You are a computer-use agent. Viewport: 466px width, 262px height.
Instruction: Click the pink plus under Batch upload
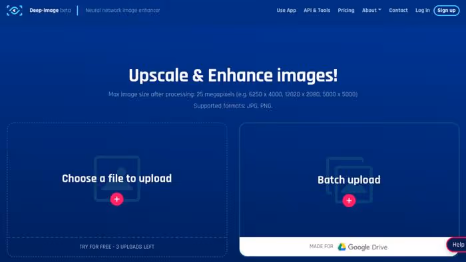click(x=349, y=201)
